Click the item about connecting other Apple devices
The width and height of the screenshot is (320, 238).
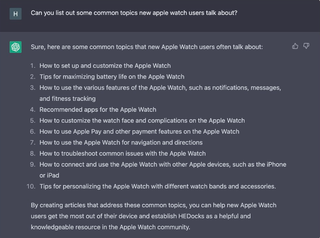163,164
